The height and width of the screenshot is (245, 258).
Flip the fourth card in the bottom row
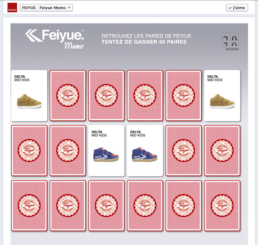145,205
